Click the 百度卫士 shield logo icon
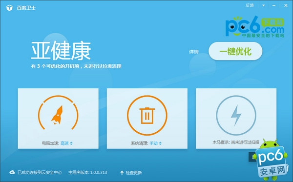Image resolution: width=293 pixels, height=182 pixels. (9, 8)
